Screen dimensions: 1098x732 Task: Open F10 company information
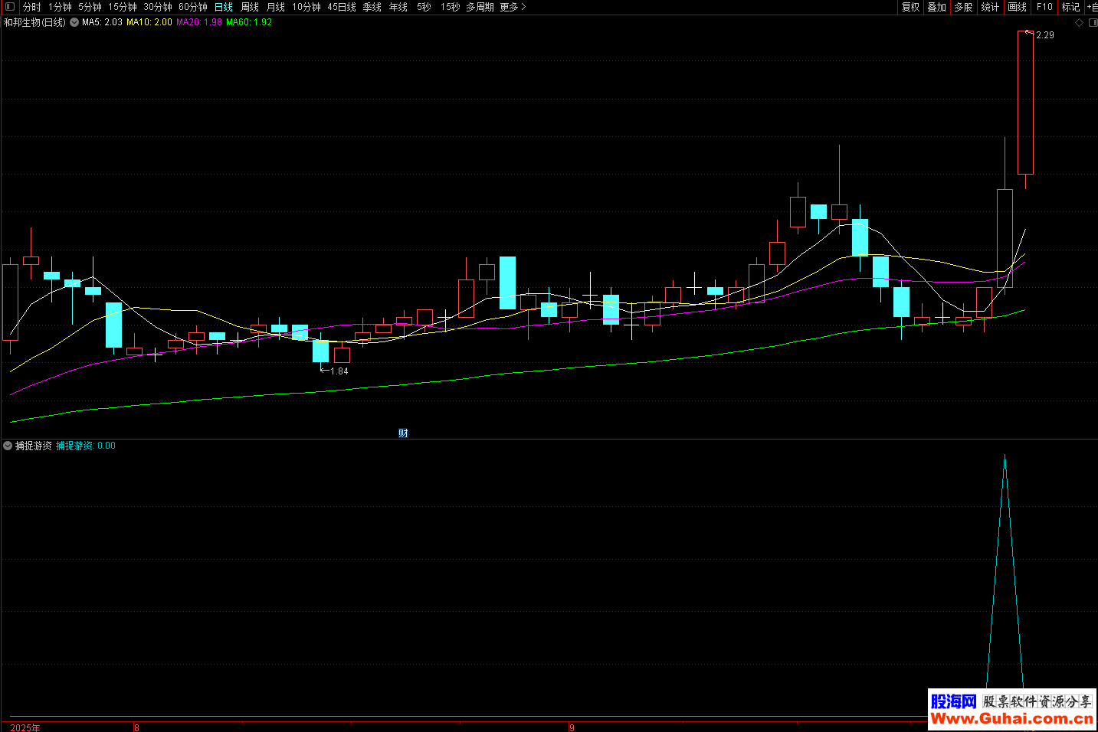[1044, 7]
